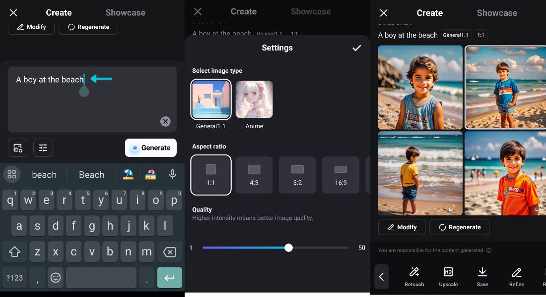Tap the letter q key
Screen dimensions: 546x297
pos(10,200)
